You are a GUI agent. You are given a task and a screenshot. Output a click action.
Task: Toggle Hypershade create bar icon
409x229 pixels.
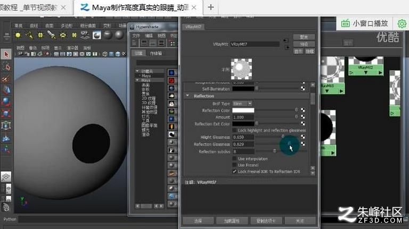pos(134,43)
